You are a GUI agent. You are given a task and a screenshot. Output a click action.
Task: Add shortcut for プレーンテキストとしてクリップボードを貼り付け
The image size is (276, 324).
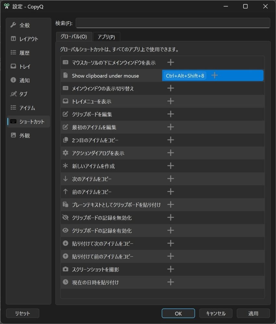[171, 204]
